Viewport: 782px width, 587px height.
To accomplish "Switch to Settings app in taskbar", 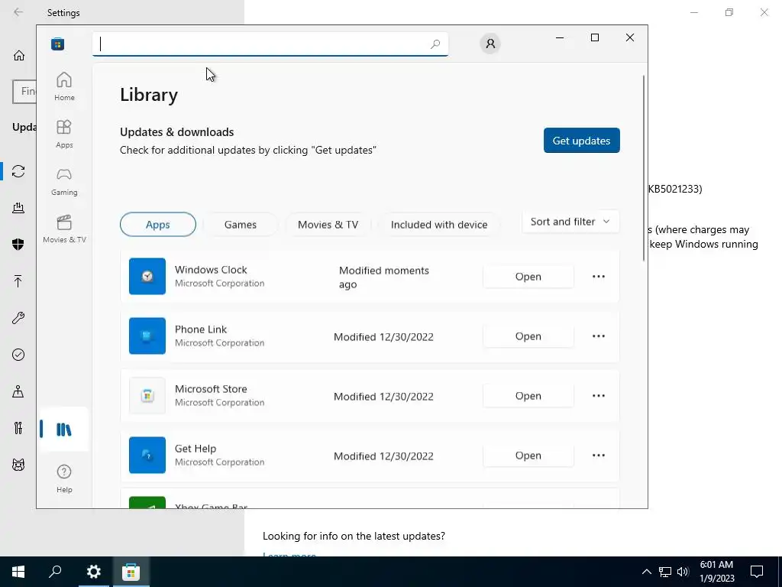I will pyautogui.click(x=93, y=572).
